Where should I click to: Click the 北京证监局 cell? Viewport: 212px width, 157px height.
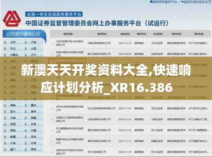pyautogui.click(x=157, y=43)
